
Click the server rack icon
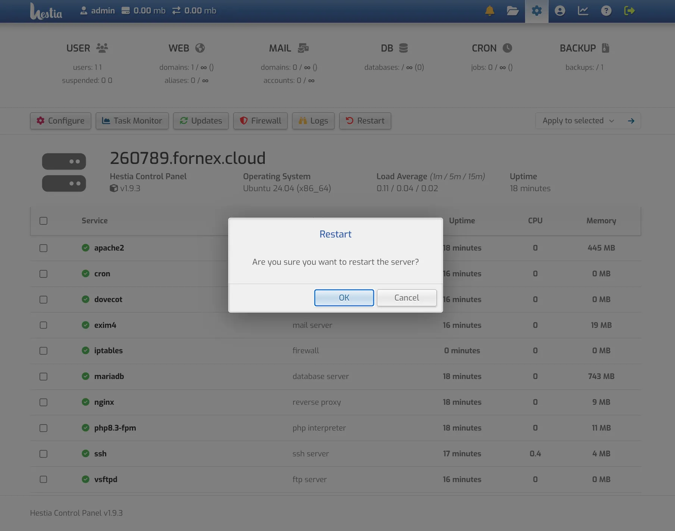[64, 173]
